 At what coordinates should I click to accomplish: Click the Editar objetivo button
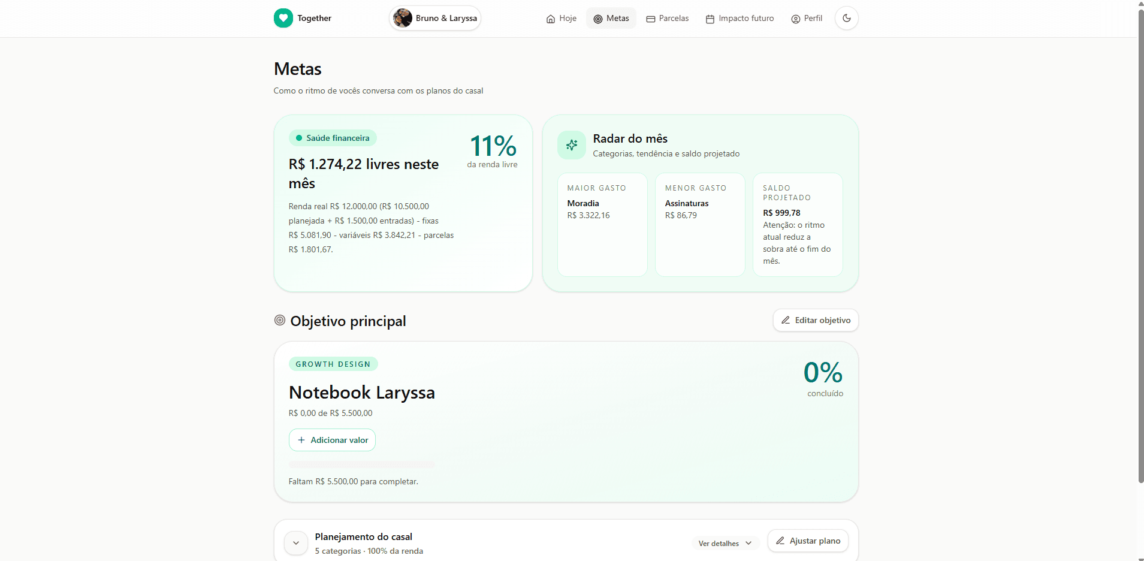(816, 320)
